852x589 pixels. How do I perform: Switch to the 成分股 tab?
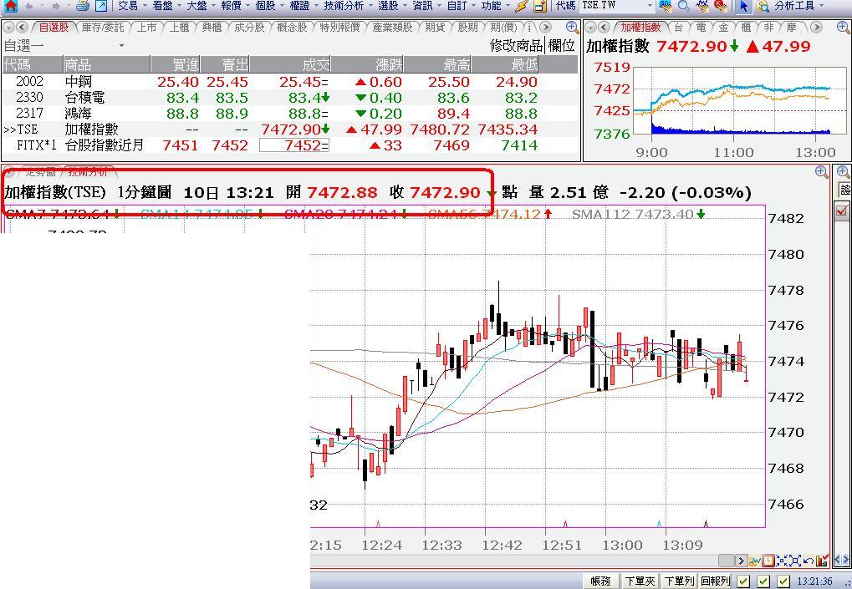point(249,27)
